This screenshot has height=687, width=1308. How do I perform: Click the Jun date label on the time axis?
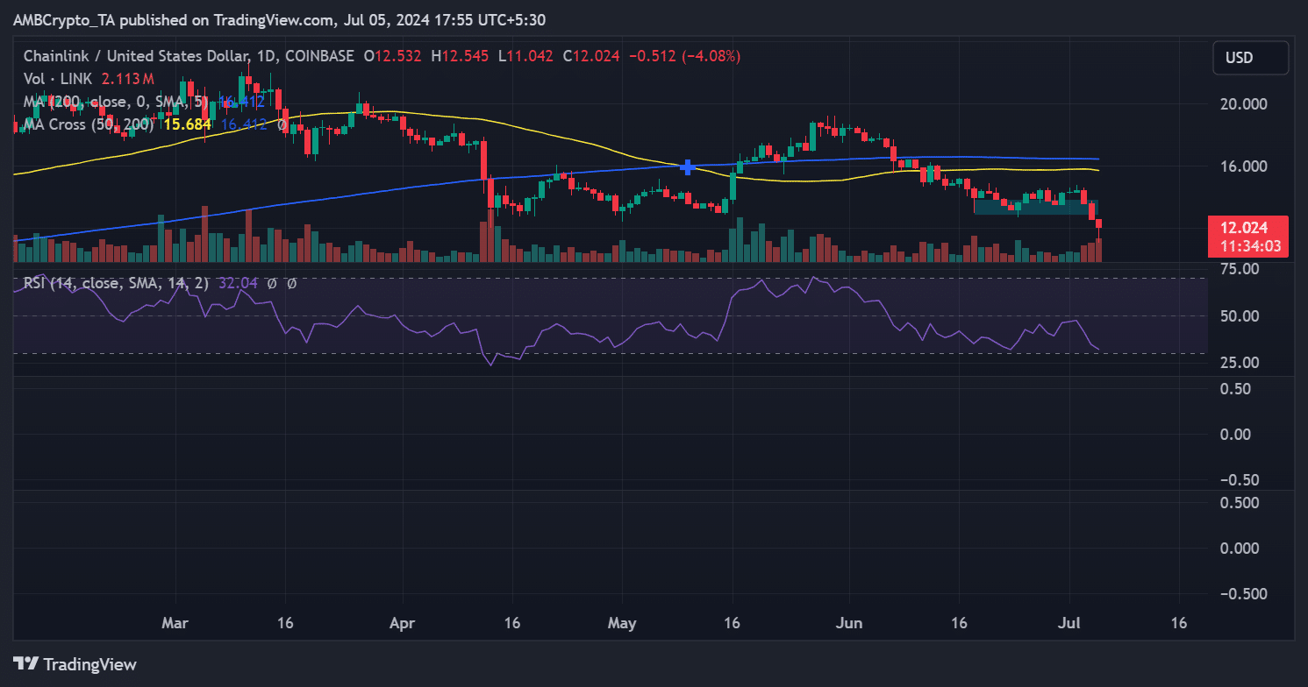coord(849,623)
